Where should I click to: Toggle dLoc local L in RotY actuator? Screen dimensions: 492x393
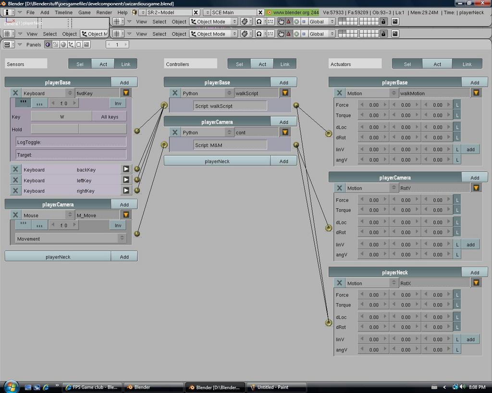457,222
